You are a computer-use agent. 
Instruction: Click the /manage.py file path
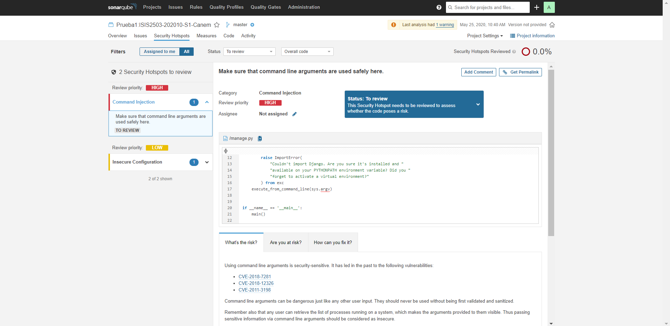[241, 138]
